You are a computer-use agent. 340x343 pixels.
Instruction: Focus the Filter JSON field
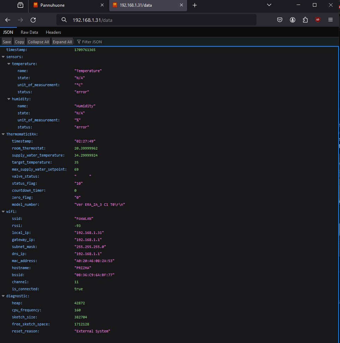point(92,42)
